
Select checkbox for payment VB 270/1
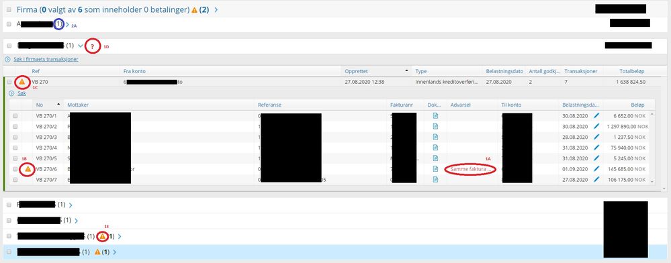pos(15,116)
